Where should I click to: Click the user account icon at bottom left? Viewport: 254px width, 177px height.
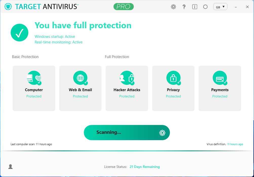pos(10,166)
